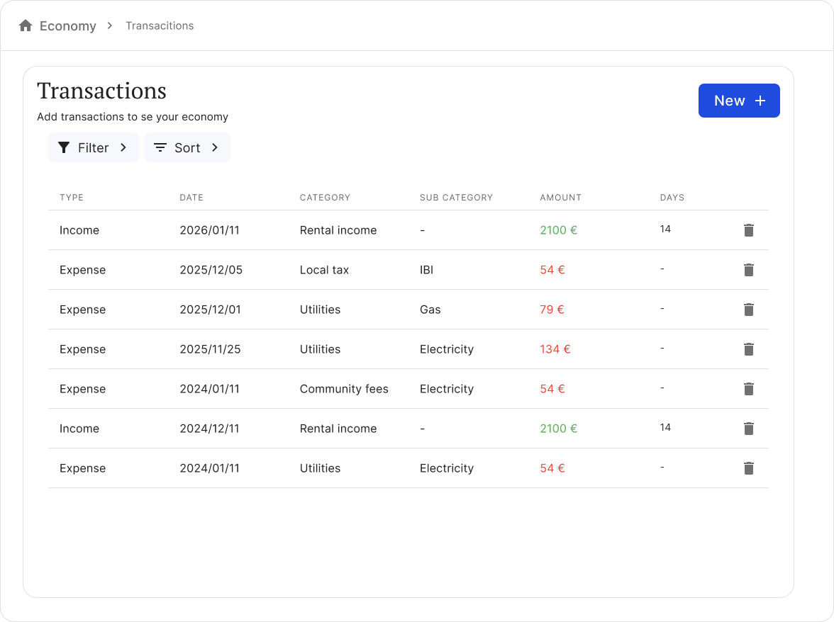
Task: Delete the Community fees expense
Action: pos(748,389)
